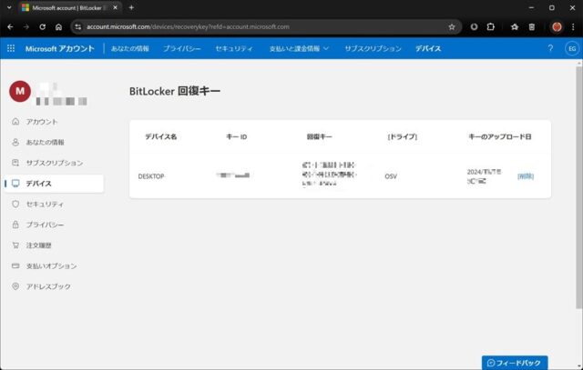Open あなたの情報 in the top navigation
This screenshot has height=370, width=583.
point(130,48)
